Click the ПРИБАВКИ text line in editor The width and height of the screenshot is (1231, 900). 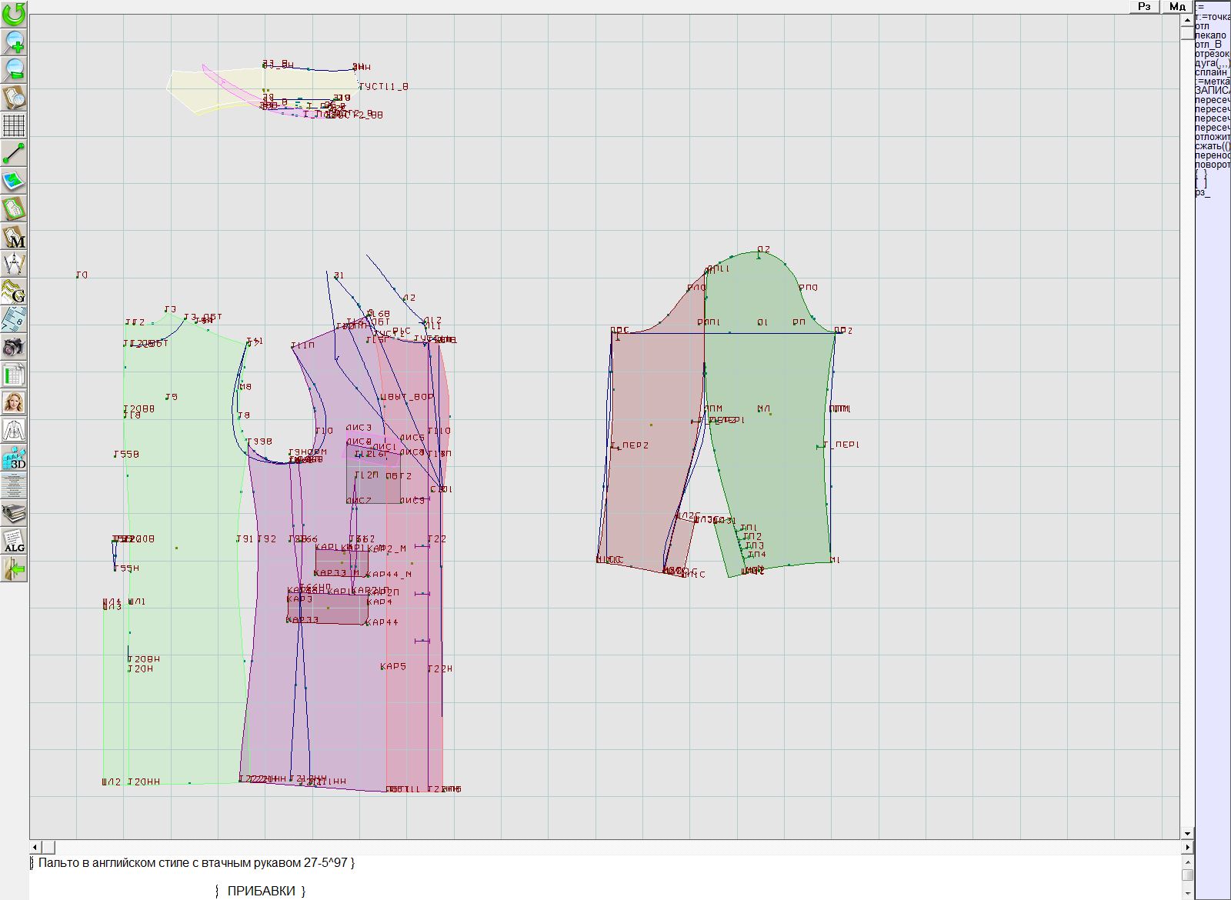pos(261,891)
